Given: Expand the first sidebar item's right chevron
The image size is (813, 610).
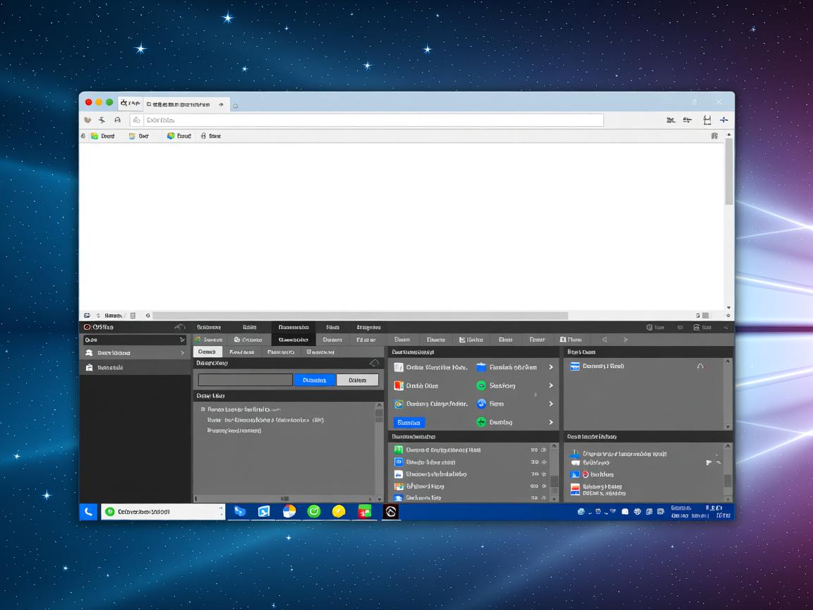Looking at the screenshot, I should 182,353.
